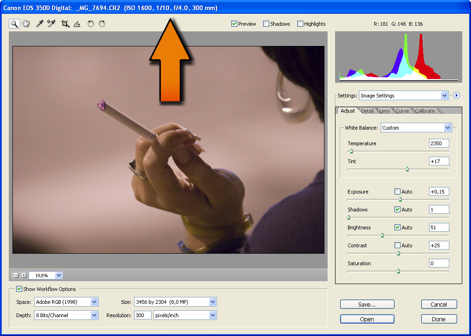This screenshot has height=336, width=471.
Task: Click the Open button
Action: coord(367,319)
